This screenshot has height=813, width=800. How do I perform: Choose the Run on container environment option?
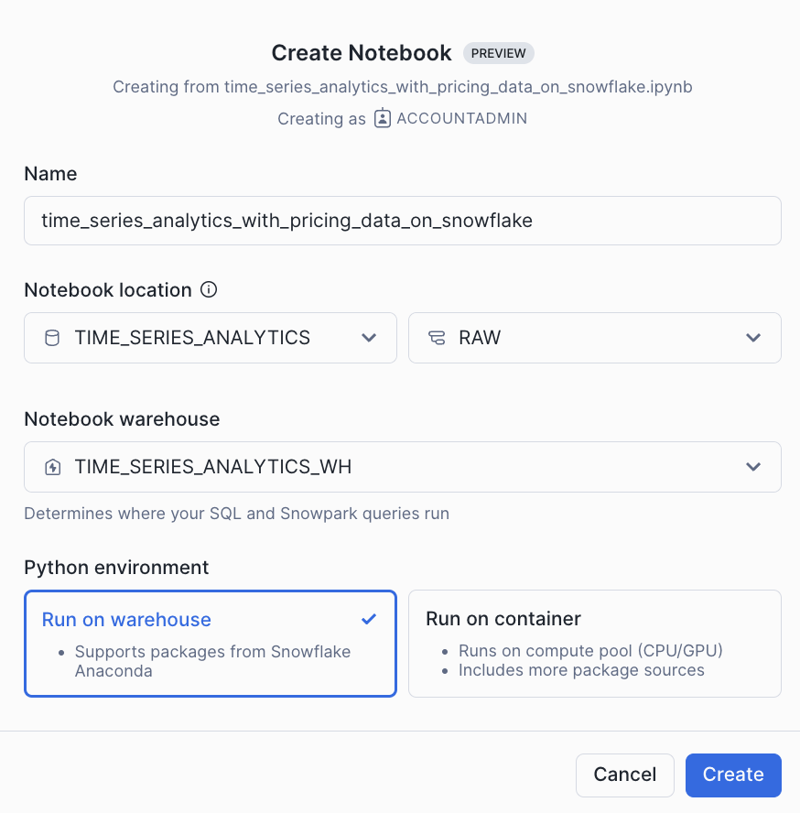pos(594,644)
